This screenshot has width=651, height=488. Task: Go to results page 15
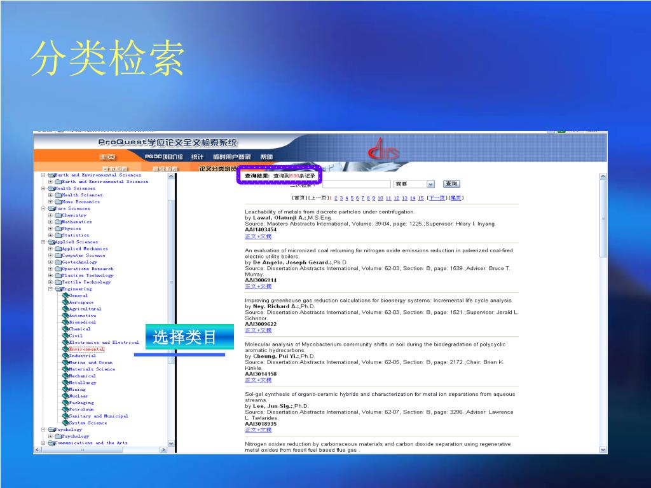tap(421, 198)
